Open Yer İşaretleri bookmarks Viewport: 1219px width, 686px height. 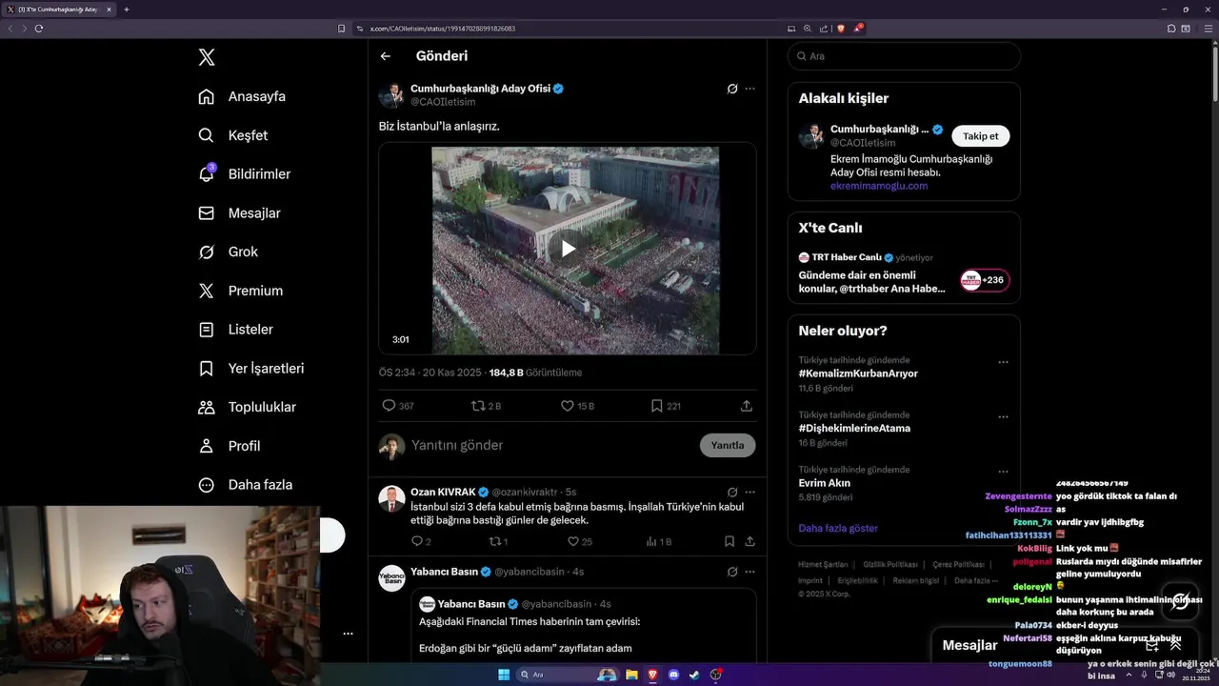click(x=250, y=368)
